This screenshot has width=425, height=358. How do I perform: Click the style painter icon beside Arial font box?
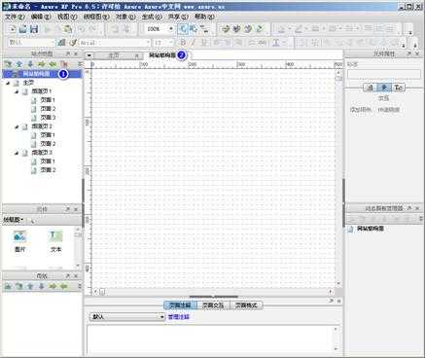coord(73,43)
